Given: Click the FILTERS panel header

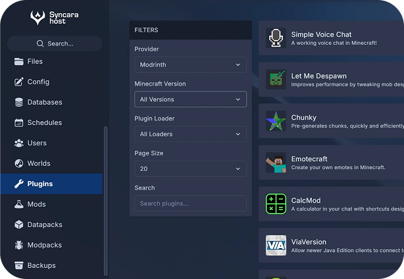Looking at the screenshot, I should (x=190, y=30).
